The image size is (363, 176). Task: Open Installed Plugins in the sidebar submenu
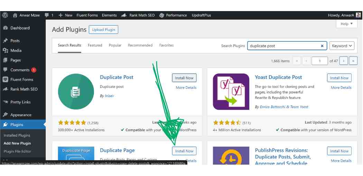pyautogui.click(x=17, y=135)
